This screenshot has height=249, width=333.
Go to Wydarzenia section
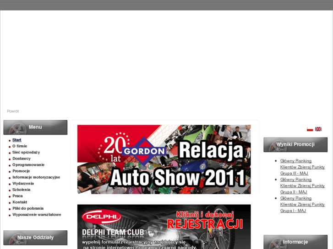pyautogui.click(x=23, y=184)
